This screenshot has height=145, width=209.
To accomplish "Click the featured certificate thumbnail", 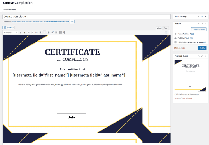I will coord(190,76).
